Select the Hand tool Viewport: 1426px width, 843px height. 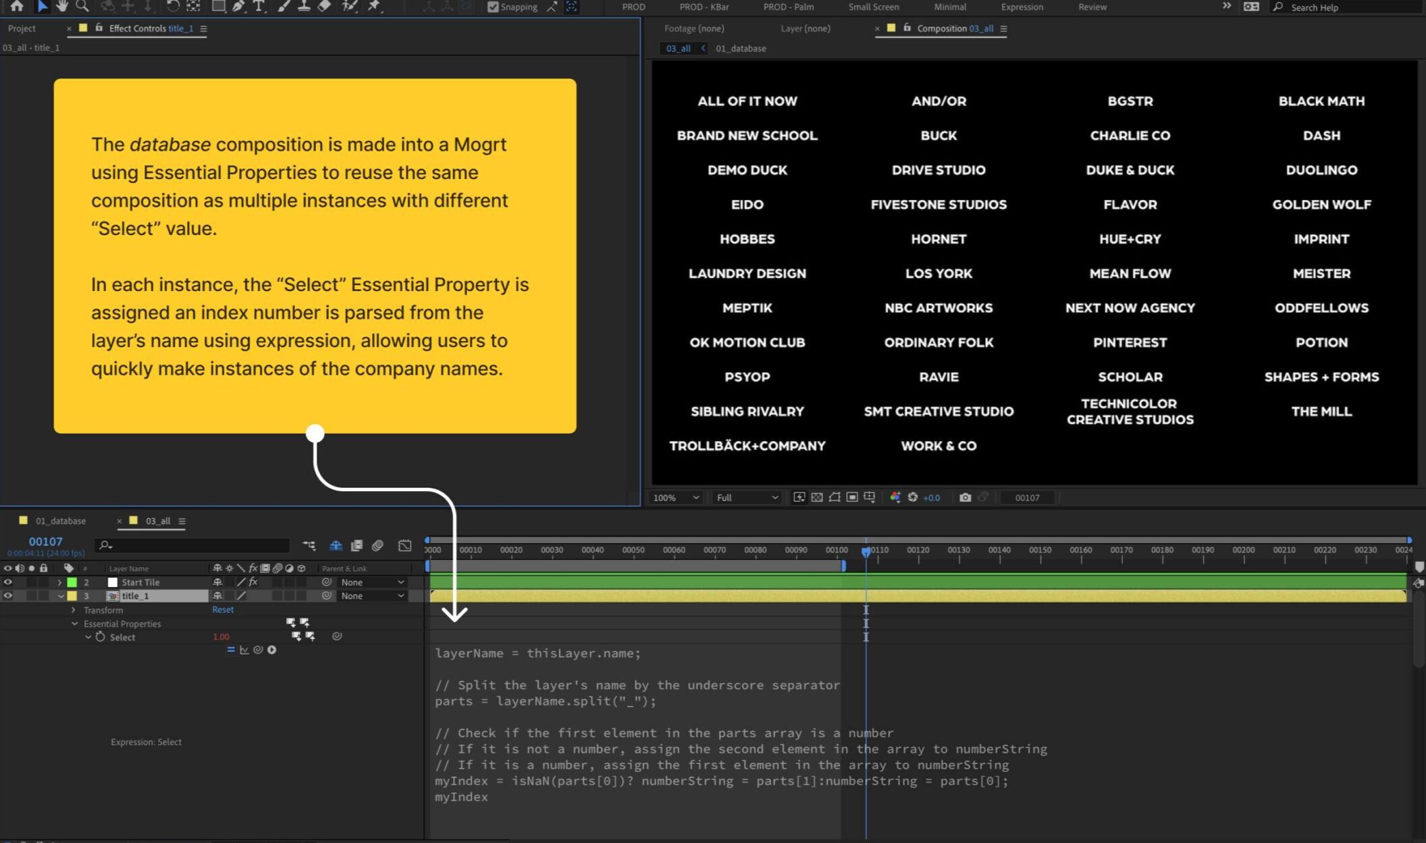tap(62, 6)
